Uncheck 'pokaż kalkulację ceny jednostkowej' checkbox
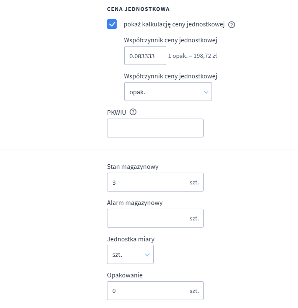298x308 pixels. tap(112, 24)
